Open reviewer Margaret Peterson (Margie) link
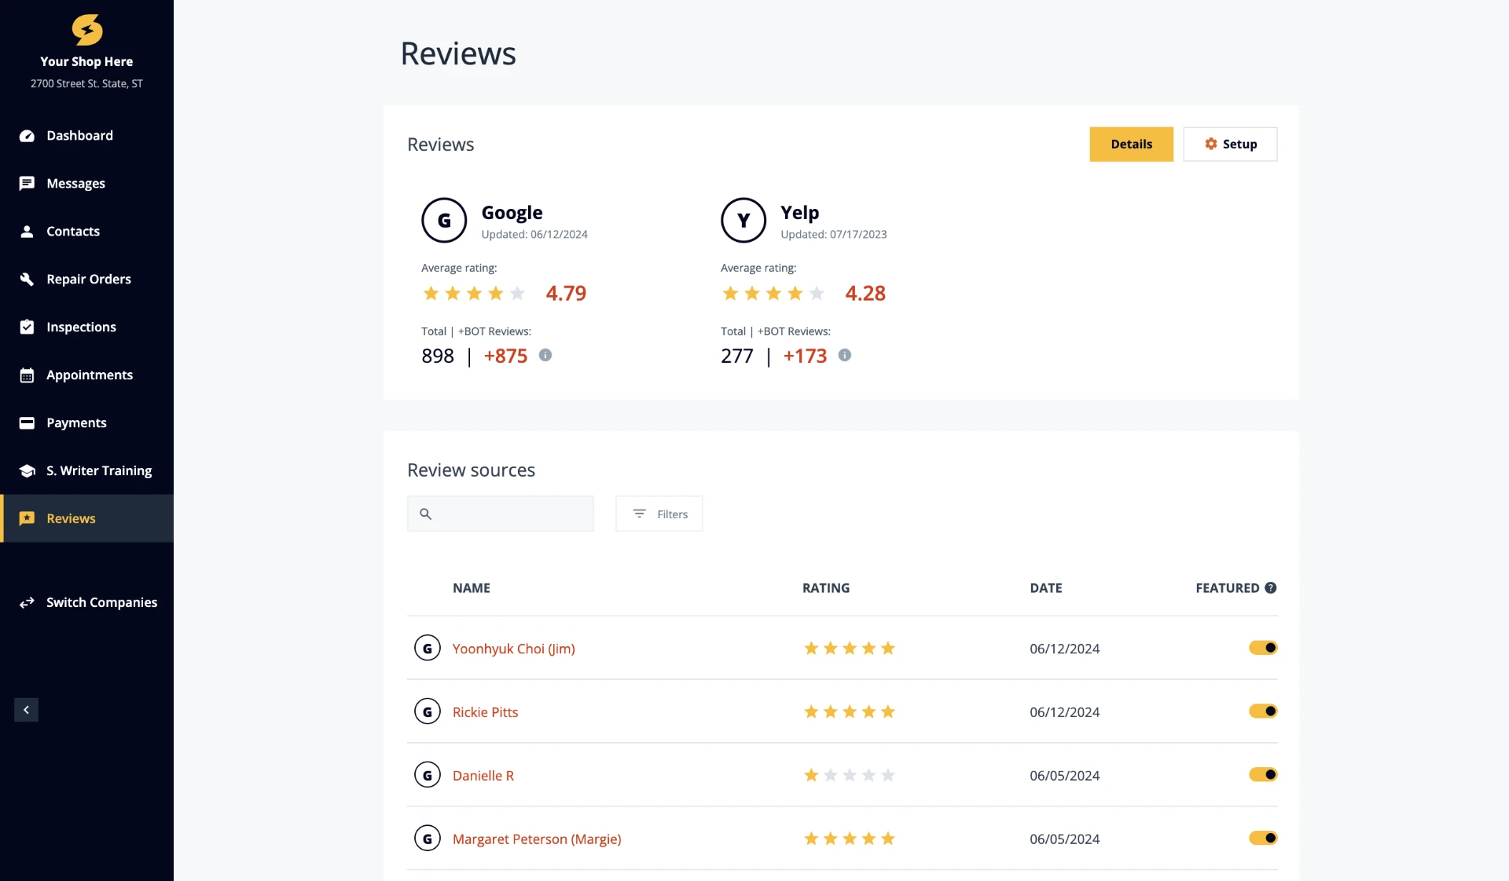The image size is (1509, 881). click(537, 840)
